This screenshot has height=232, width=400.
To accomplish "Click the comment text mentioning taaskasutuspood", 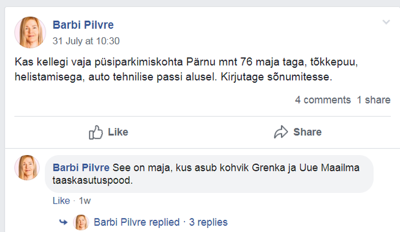I will coord(206,174).
